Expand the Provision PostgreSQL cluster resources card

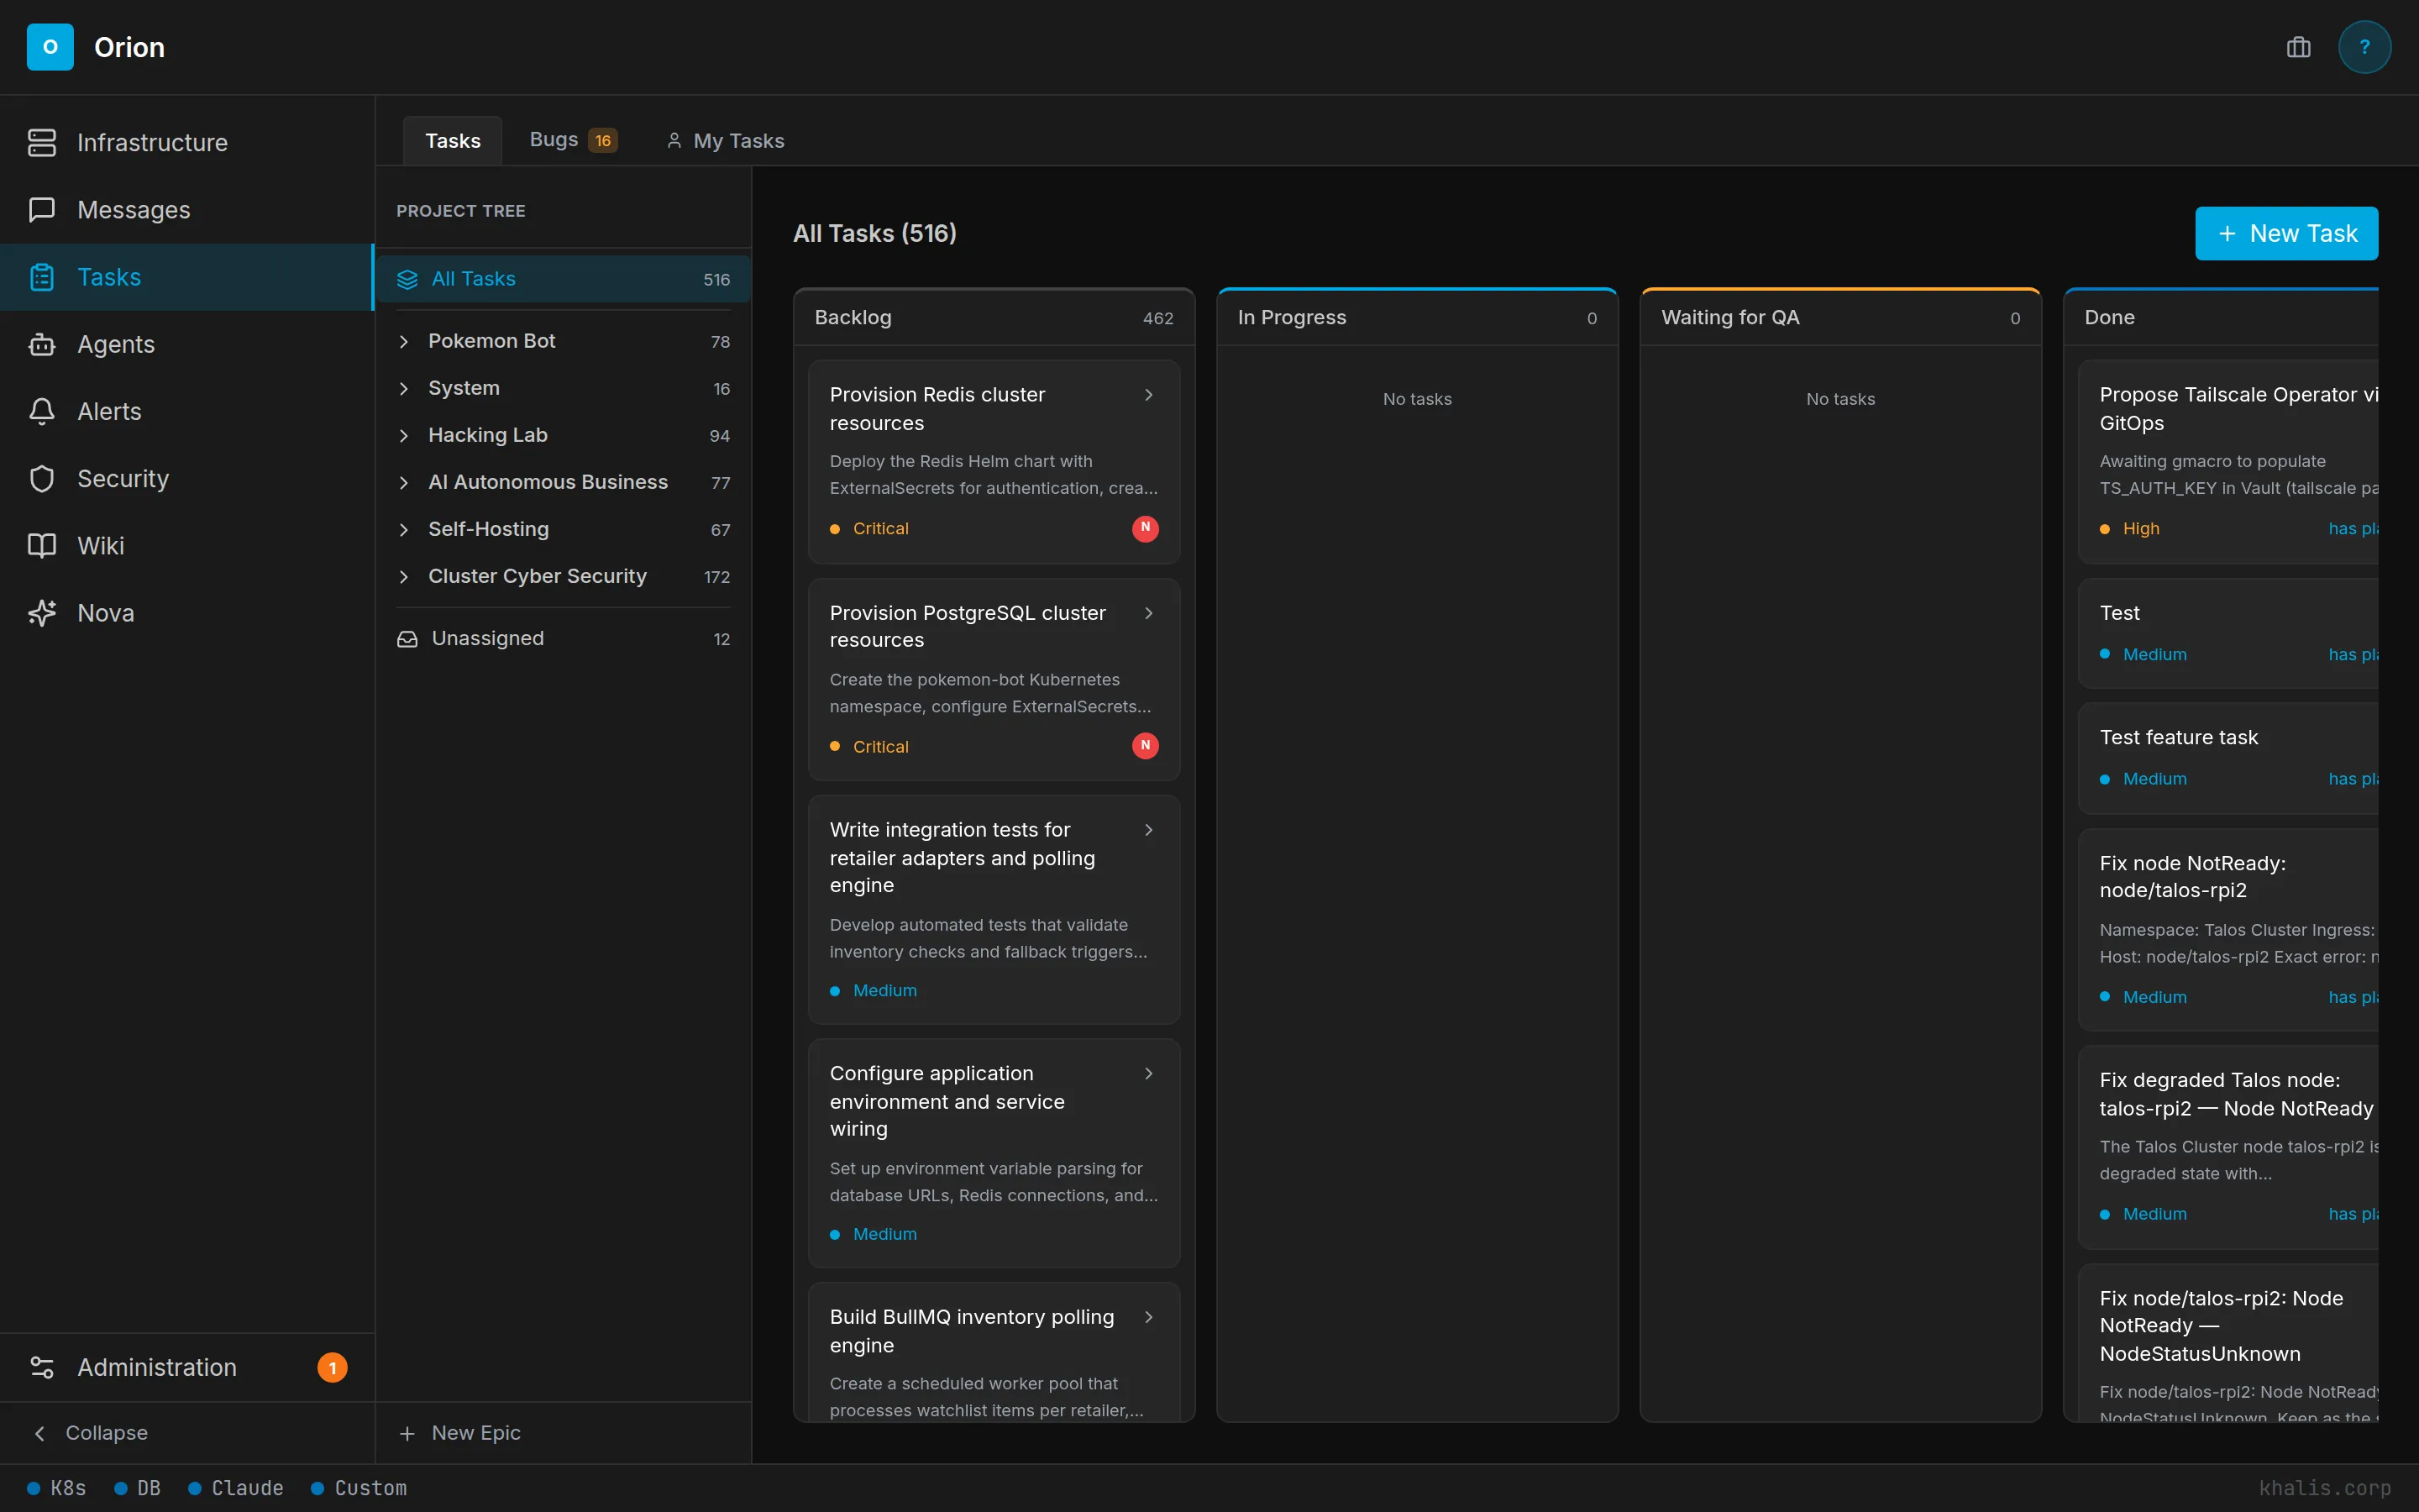coord(1148,613)
